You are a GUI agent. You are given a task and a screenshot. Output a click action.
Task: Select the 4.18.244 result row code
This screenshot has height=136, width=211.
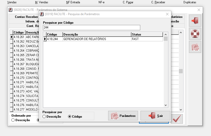(x=55, y=39)
